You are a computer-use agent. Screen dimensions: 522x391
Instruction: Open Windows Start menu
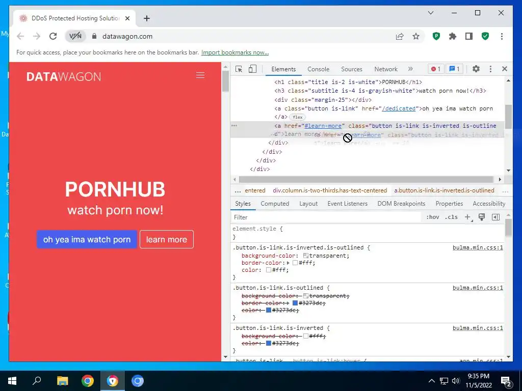pyautogui.click(x=12, y=381)
